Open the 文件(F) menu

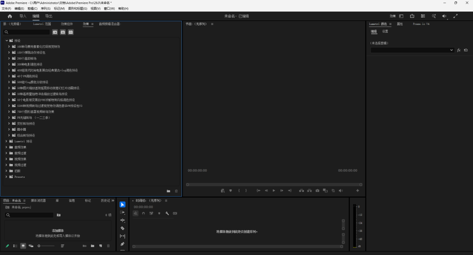pyautogui.click(x=6, y=8)
